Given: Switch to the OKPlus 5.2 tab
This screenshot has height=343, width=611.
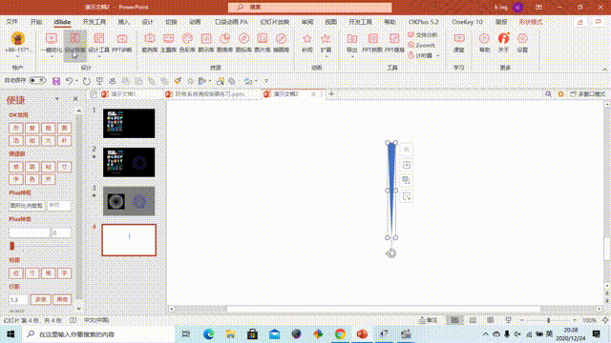Looking at the screenshot, I should [423, 22].
